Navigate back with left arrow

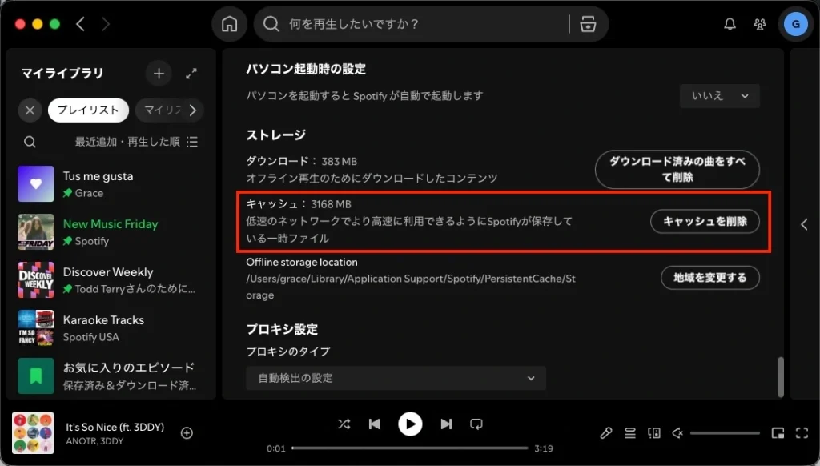tap(81, 24)
